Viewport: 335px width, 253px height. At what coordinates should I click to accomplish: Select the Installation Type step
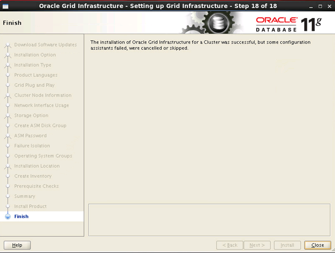(x=33, y=65)
